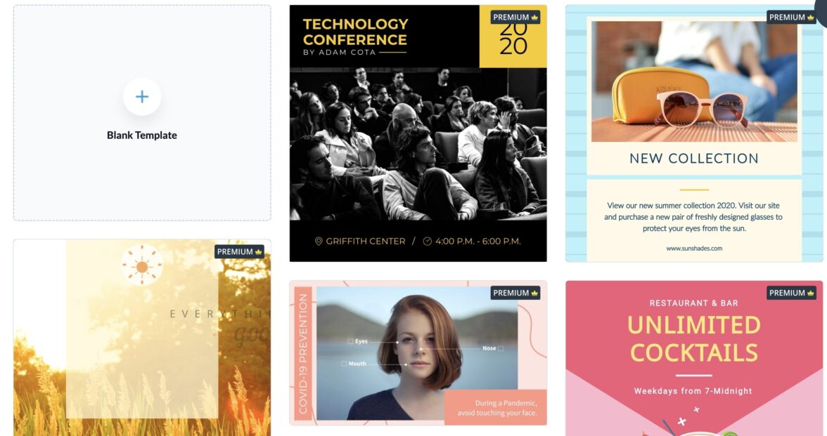Open the golden field sunset template

click(x=142, y=338)
